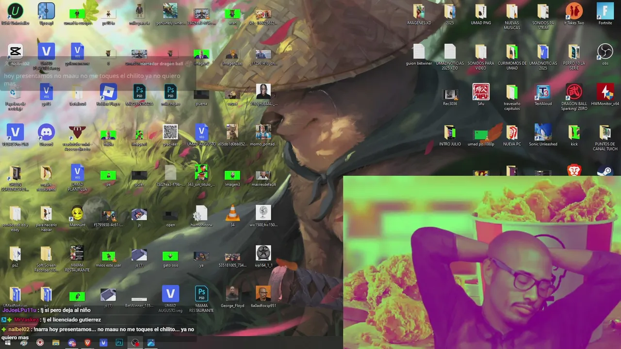Click the nalbel02 username in chat
This screenshot has height=349, width=621.
click(x=19, y=330)
